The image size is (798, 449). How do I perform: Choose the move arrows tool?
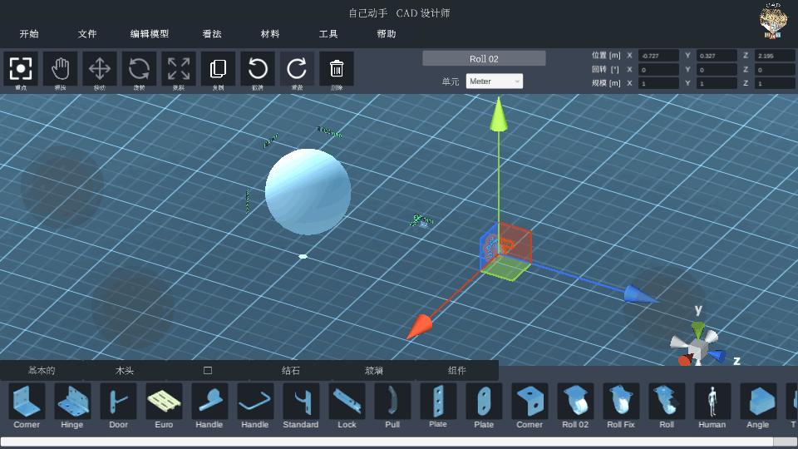[x=100, y=68]
